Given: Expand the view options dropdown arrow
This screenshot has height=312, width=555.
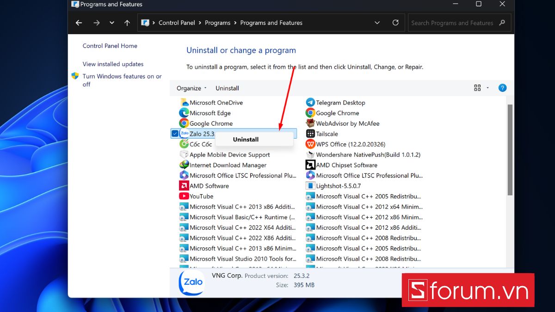Looking at the screenshot, I should coord(487,88).
